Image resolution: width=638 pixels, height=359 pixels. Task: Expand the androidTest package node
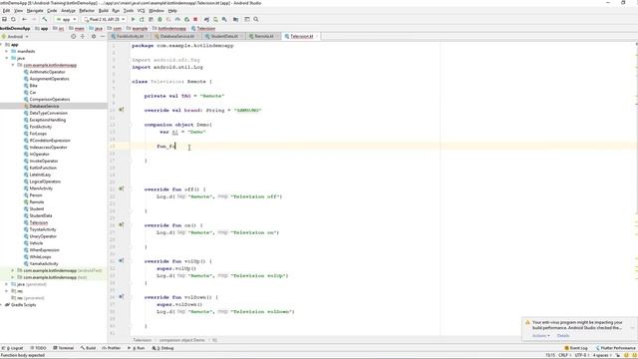point(13,270)
